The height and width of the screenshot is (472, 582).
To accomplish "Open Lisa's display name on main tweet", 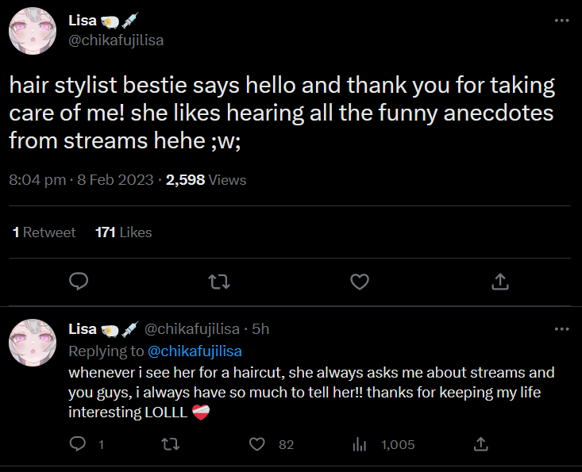I will click(83, 21).
